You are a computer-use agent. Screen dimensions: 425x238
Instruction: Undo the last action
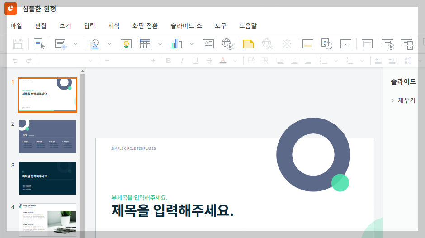click(x=15, y=61)
